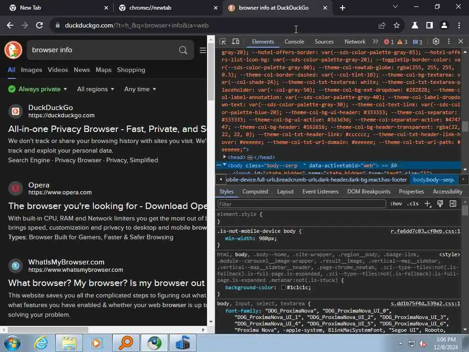This screenshot has height=352, width=469.
Task: Show more DevTools tabs with the chevron
Action: click(x=376, y=41)
